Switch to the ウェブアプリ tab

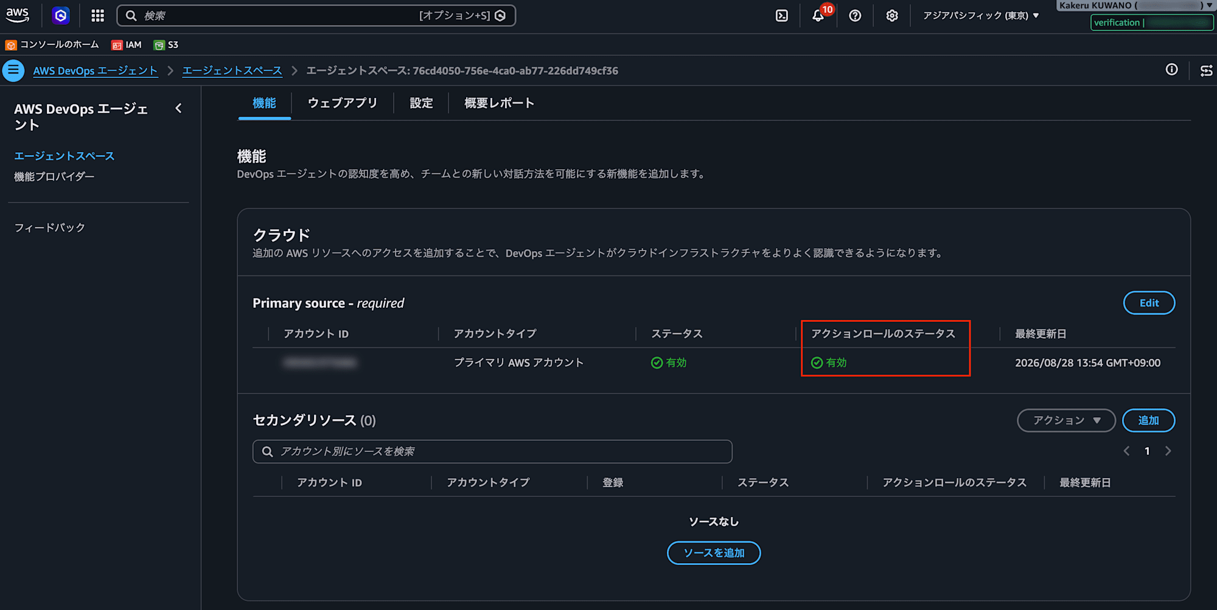coord(343,103)
